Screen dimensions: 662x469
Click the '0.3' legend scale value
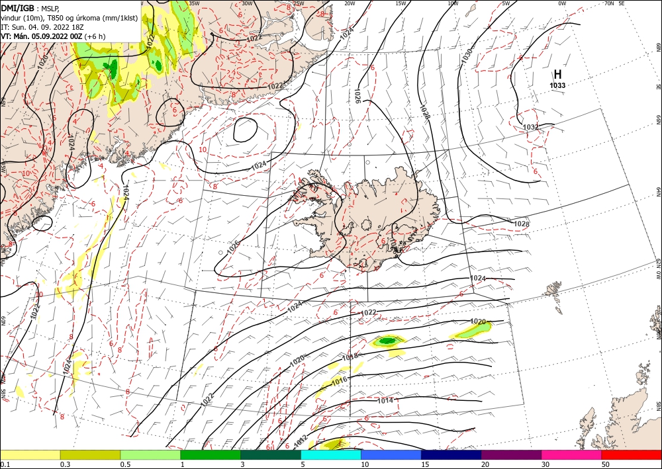point(65,464)
